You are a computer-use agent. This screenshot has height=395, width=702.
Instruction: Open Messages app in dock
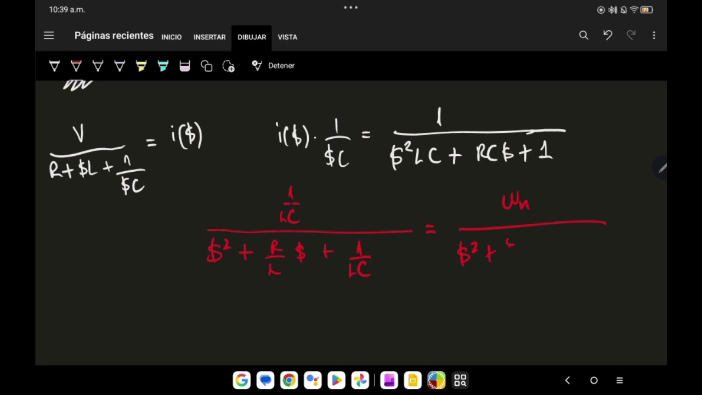tap(265, 380)
